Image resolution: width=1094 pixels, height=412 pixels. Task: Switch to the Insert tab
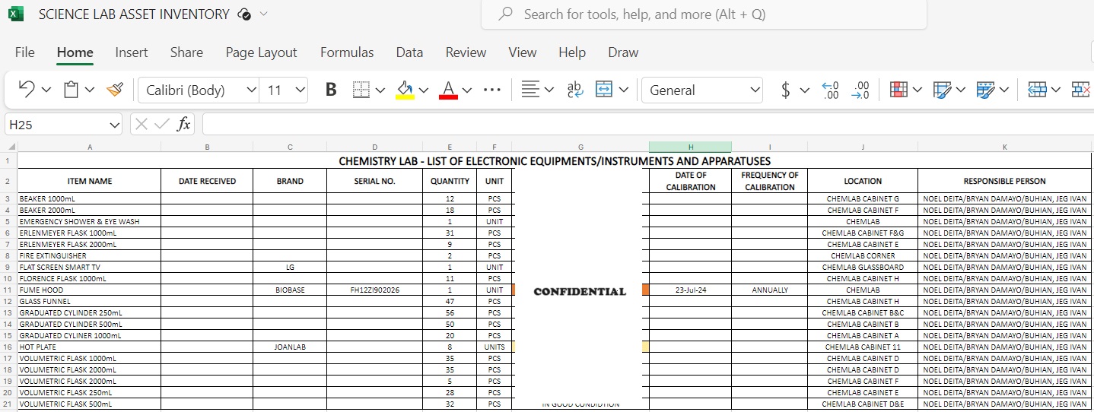[132, 52]
